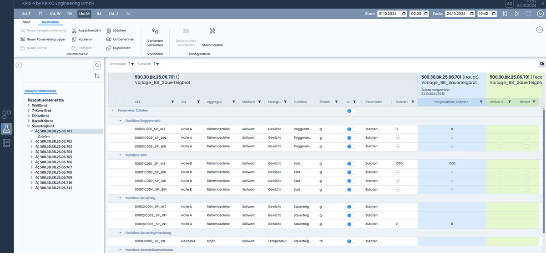The width and height of the screenshot is (546, 273).
Task: Click the Löschen trash icon
Action: pos(109,30)
